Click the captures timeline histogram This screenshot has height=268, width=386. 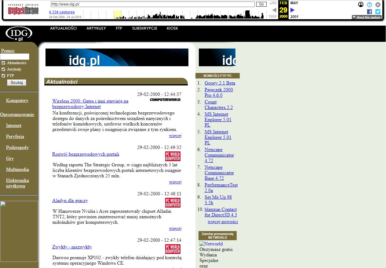click(174, 14)
